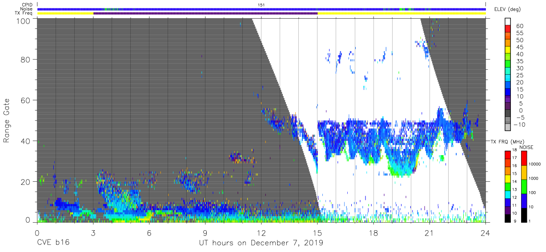The image size is (546, 252).
Task: Select the 'TX Freq' row label
Action: point(24,13)
